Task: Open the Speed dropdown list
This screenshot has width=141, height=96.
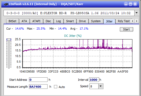Action: (x=101, y=86)
